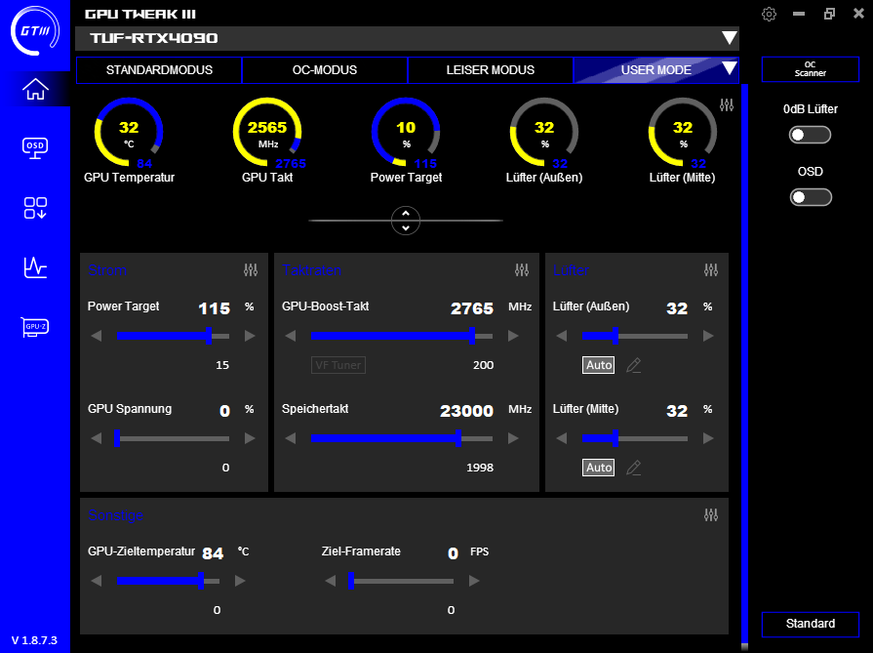Decrease Lüfter (Mitte) speed with left arrow
Viewport: 873px width, 653px height.
point(561,438)
